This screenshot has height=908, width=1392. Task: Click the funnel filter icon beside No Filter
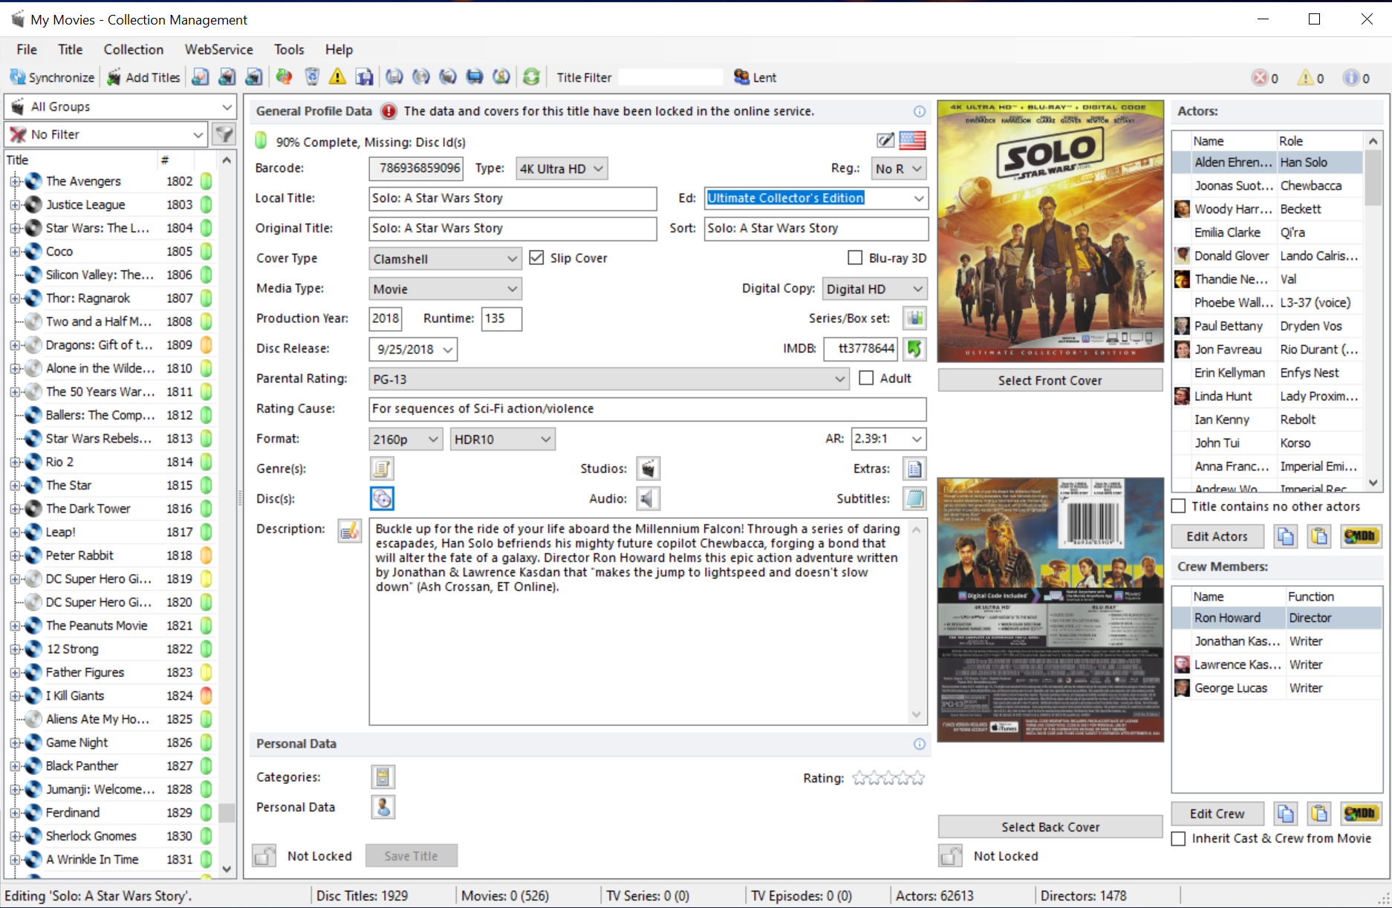224,134
